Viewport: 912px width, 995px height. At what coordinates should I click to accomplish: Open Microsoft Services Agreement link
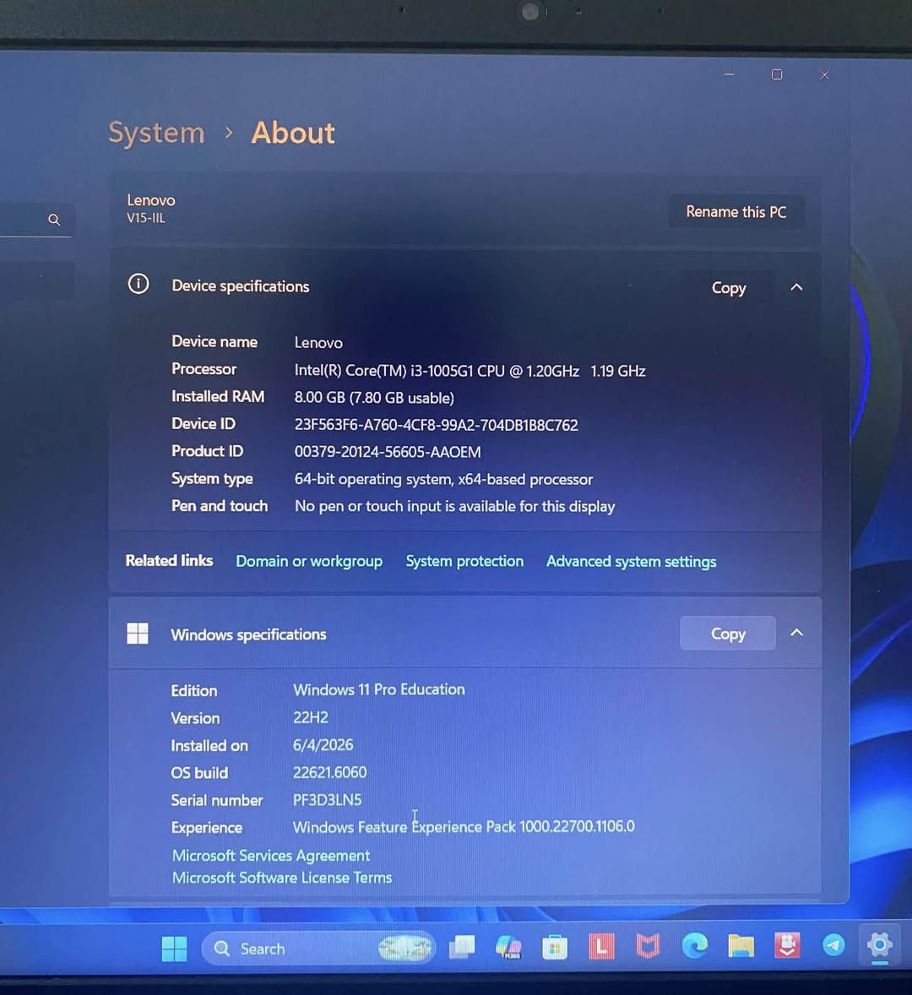pyautogui.click(x=271, y=856)
